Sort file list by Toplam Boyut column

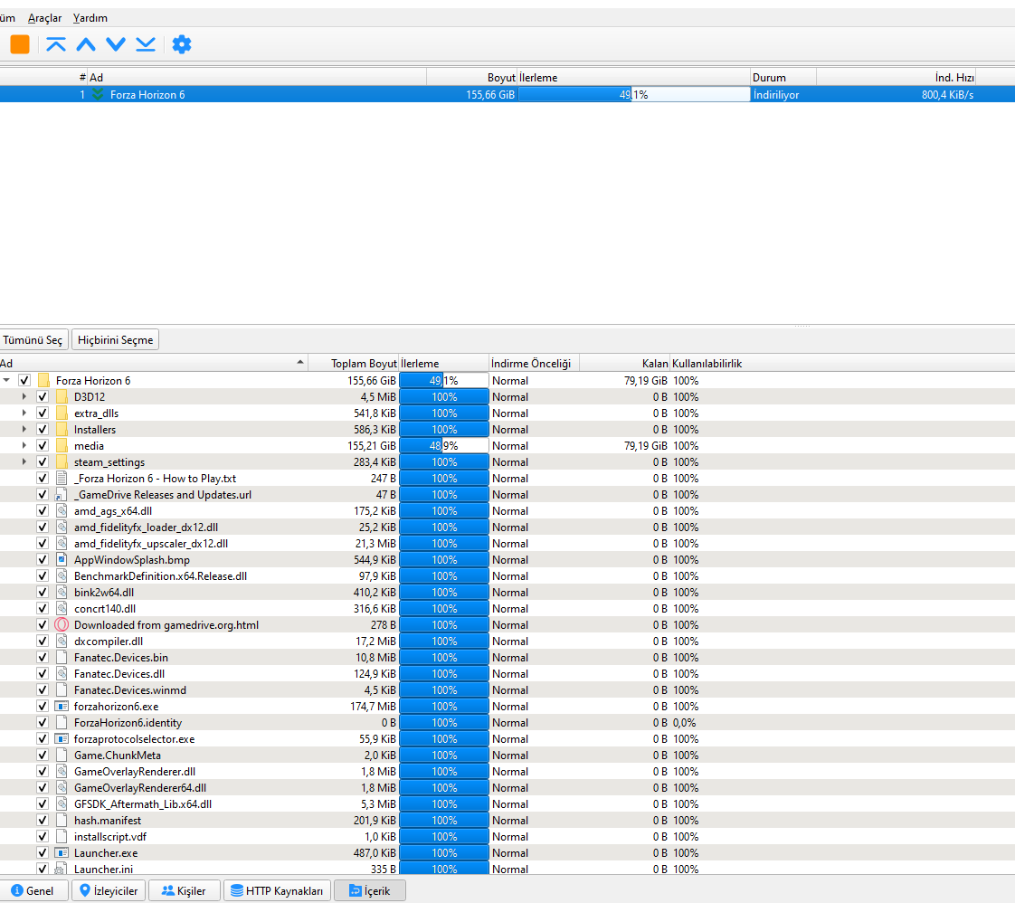click(354, 363)
